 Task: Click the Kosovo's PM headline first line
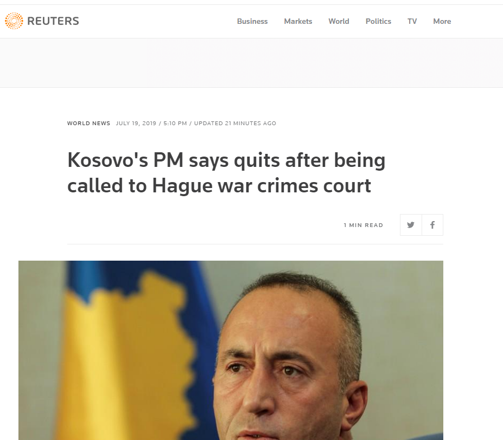(x=226, y=160)
